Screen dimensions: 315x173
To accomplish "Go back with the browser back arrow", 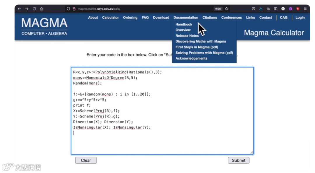I will click(x=19, y=9).
